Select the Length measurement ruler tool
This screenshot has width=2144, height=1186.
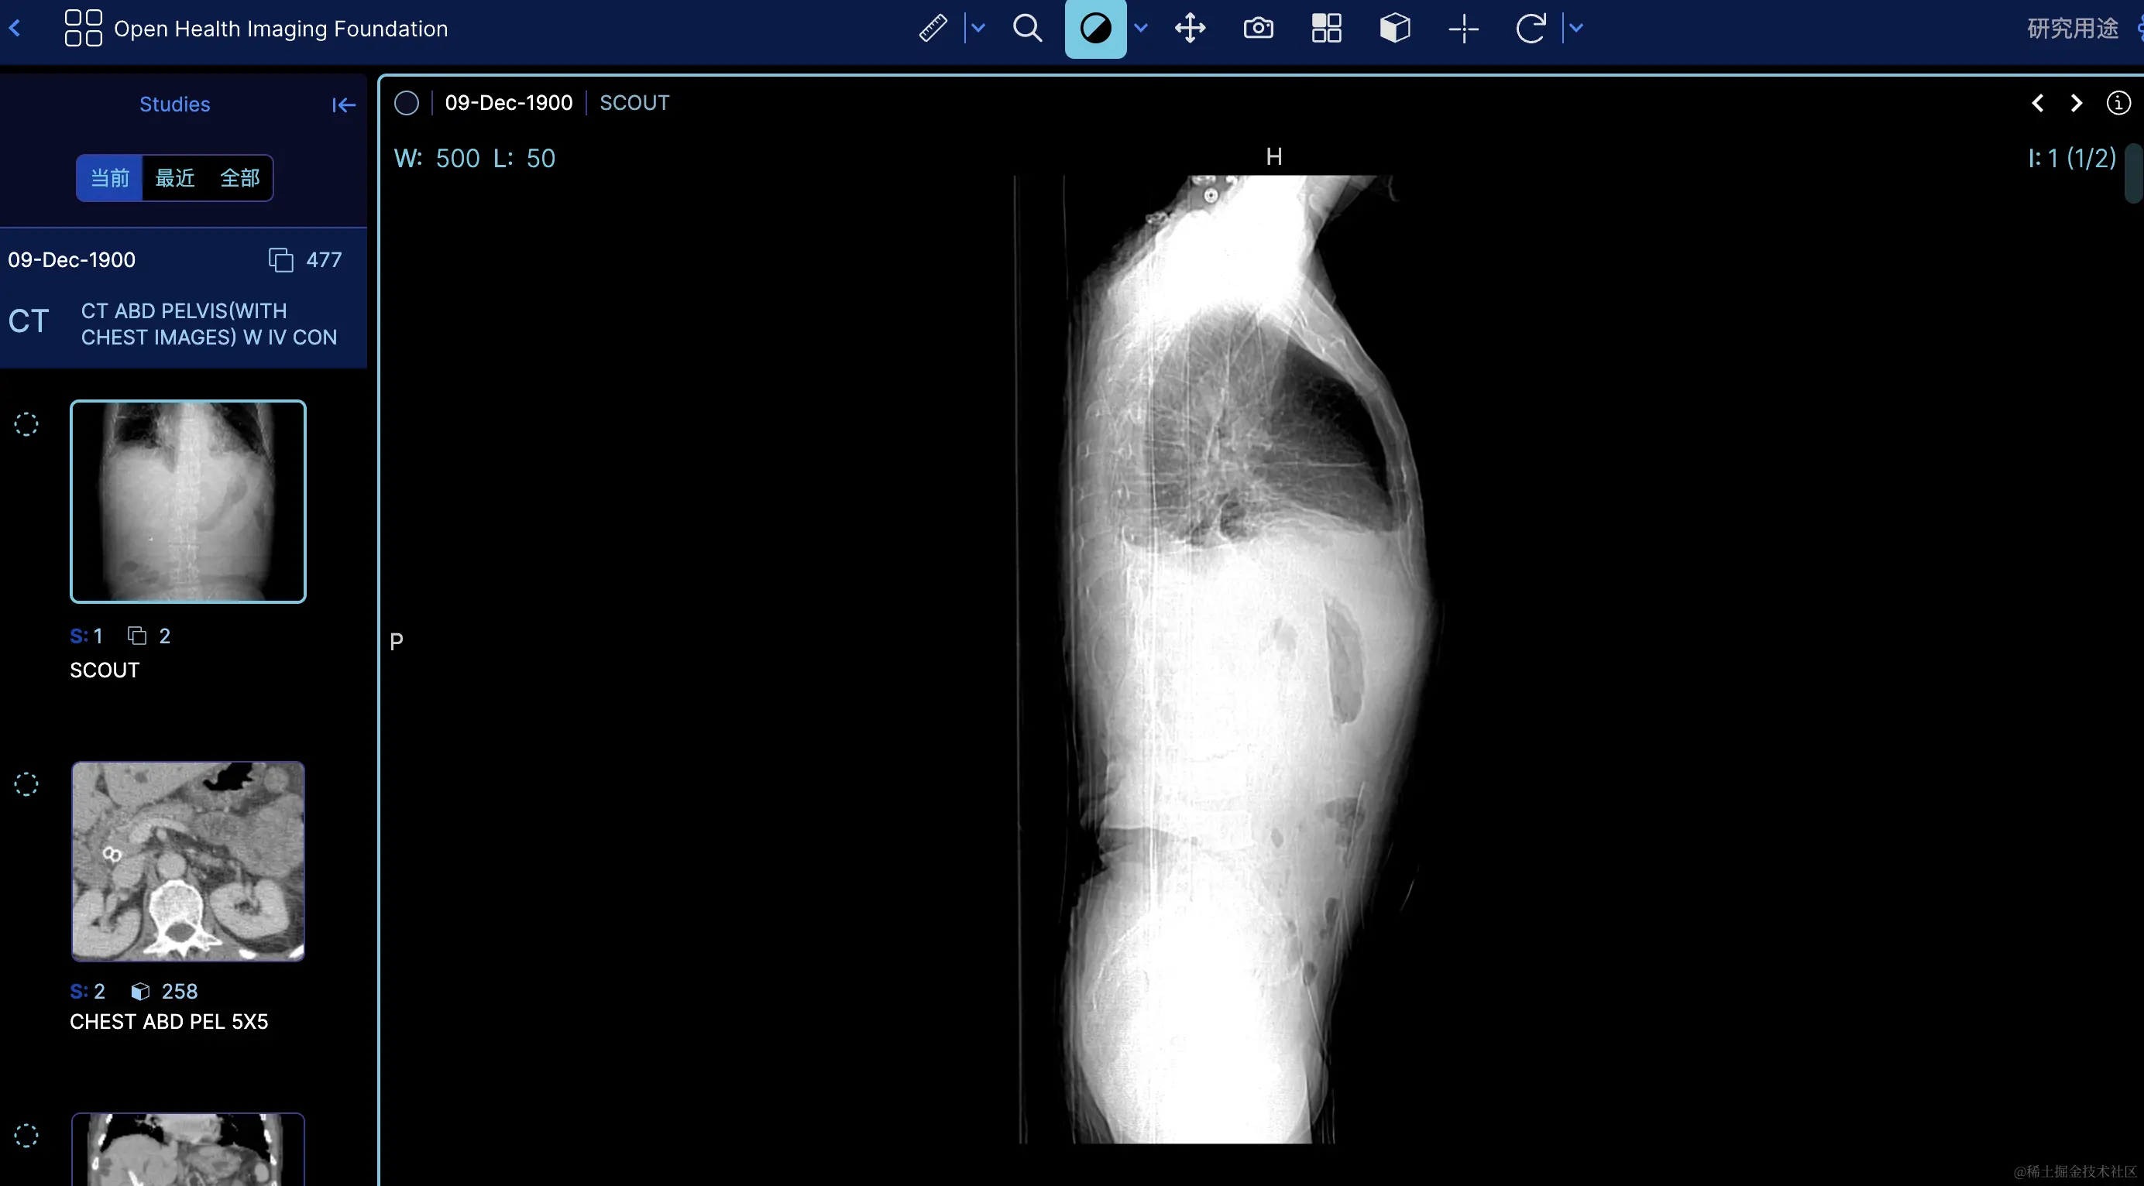click(932, 29)
